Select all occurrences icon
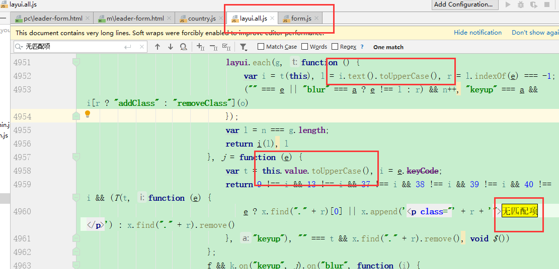559x269 pixels. 226,47
